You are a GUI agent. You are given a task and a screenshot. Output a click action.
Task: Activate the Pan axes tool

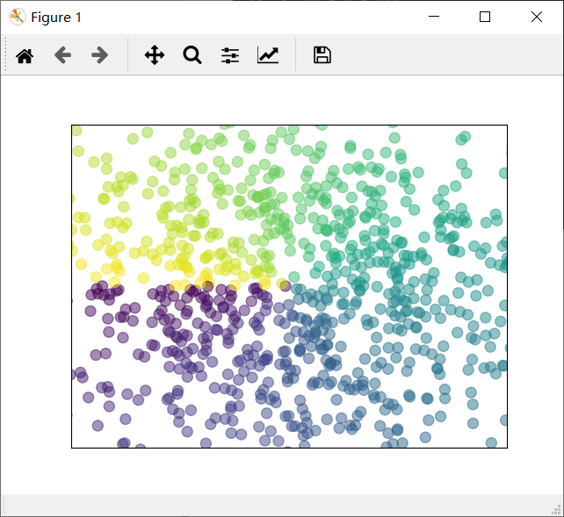[155, 55]
